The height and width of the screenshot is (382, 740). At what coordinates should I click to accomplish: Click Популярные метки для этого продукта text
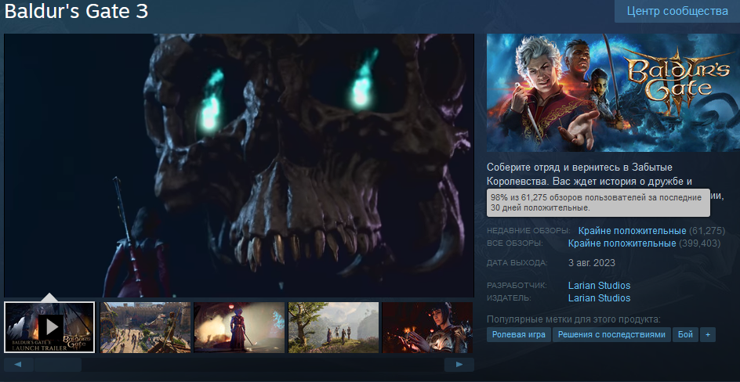(x=573, y=319)
